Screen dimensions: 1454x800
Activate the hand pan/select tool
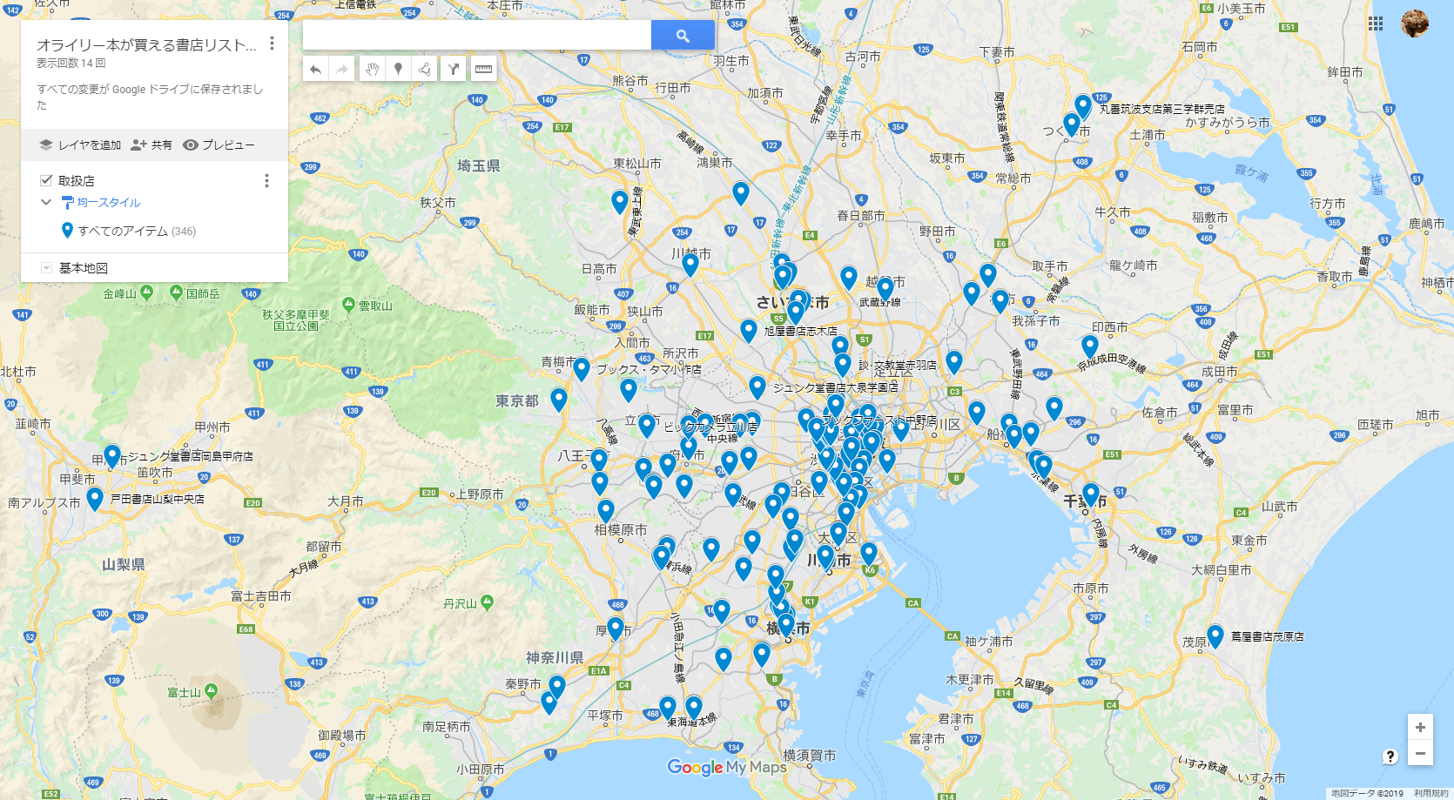tap(372, 69)
